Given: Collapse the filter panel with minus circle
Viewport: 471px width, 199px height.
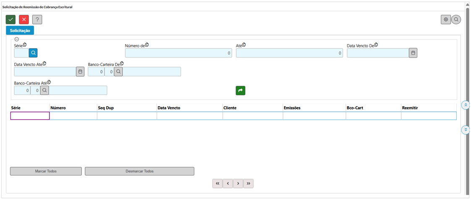Looking at the screenshot, I should point(17,39).
